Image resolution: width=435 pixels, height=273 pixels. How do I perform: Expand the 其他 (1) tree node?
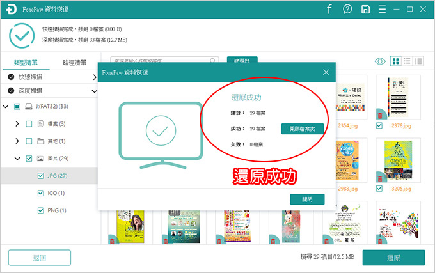pyautogui.click(x=17, y=141)
